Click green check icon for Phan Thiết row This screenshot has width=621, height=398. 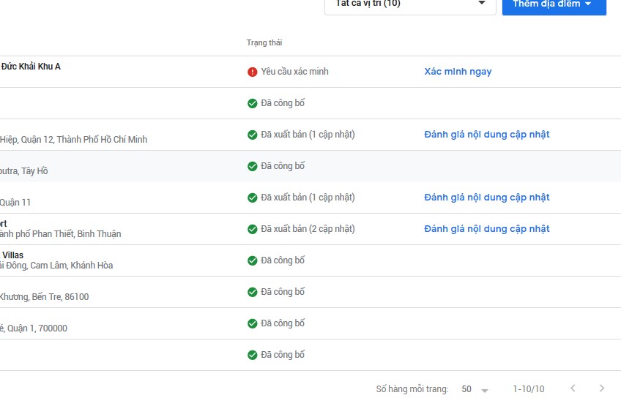click(x=252, y=229)
